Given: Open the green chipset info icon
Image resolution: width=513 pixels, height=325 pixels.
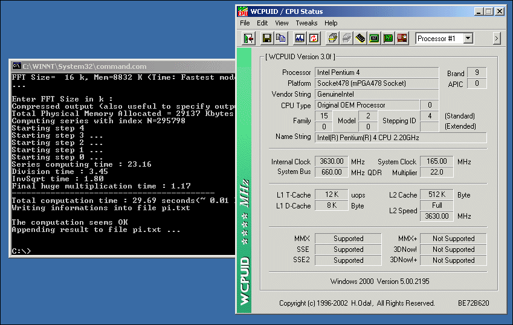Looking at the screenshot, I should tap(374, 39).
